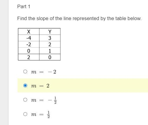Click the X cell containing 0
The width and height of the screenshot is (148, 125).
(x=29, y=51)
